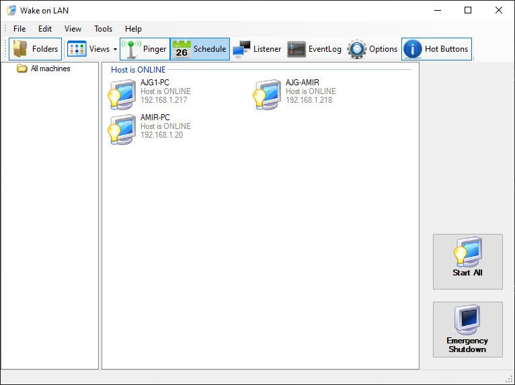Click the AMIR-PC host name
The image size is (515, 385).
(x=155, y=118)
